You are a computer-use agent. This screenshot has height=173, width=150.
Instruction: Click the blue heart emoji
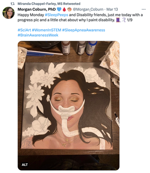(59, 9)
